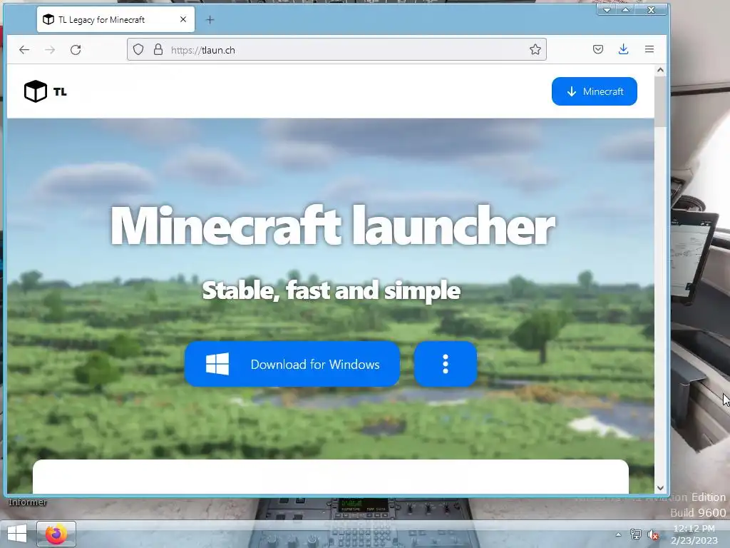The height and width of the screenshot is (548, 730).
Task: Click the page scrollbar up arrow
Action: click(660, 71)
